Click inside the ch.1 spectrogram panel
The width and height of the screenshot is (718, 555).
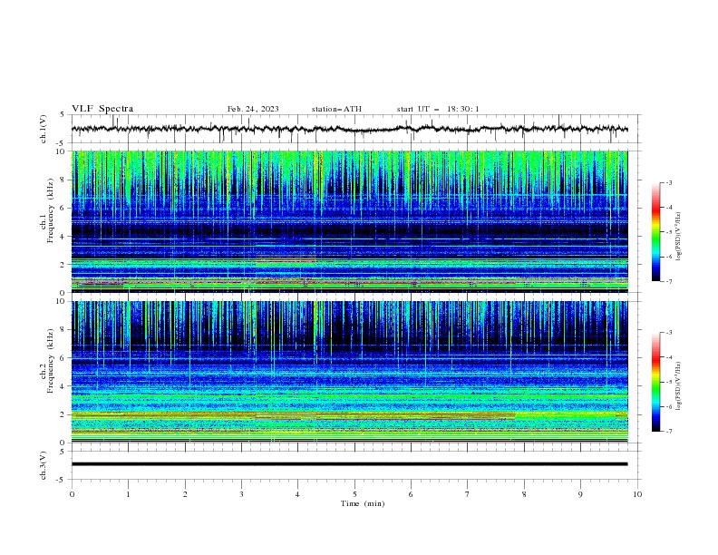click(x=349, y=221)
